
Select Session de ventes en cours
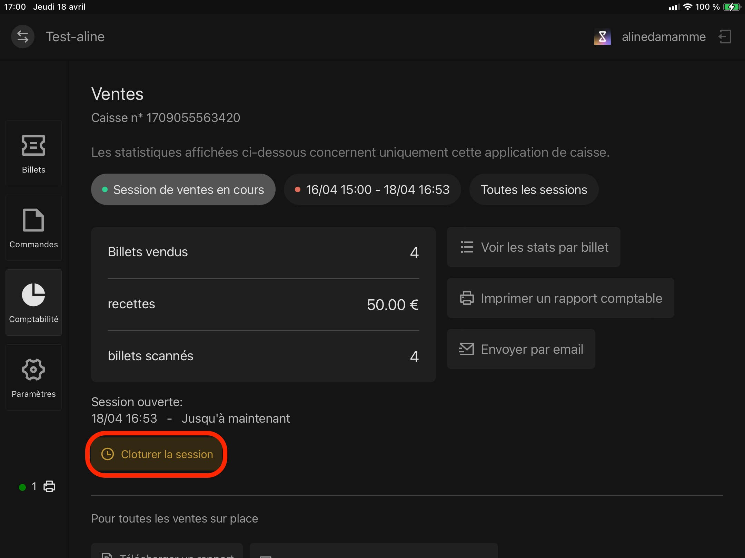coord(183,189)
